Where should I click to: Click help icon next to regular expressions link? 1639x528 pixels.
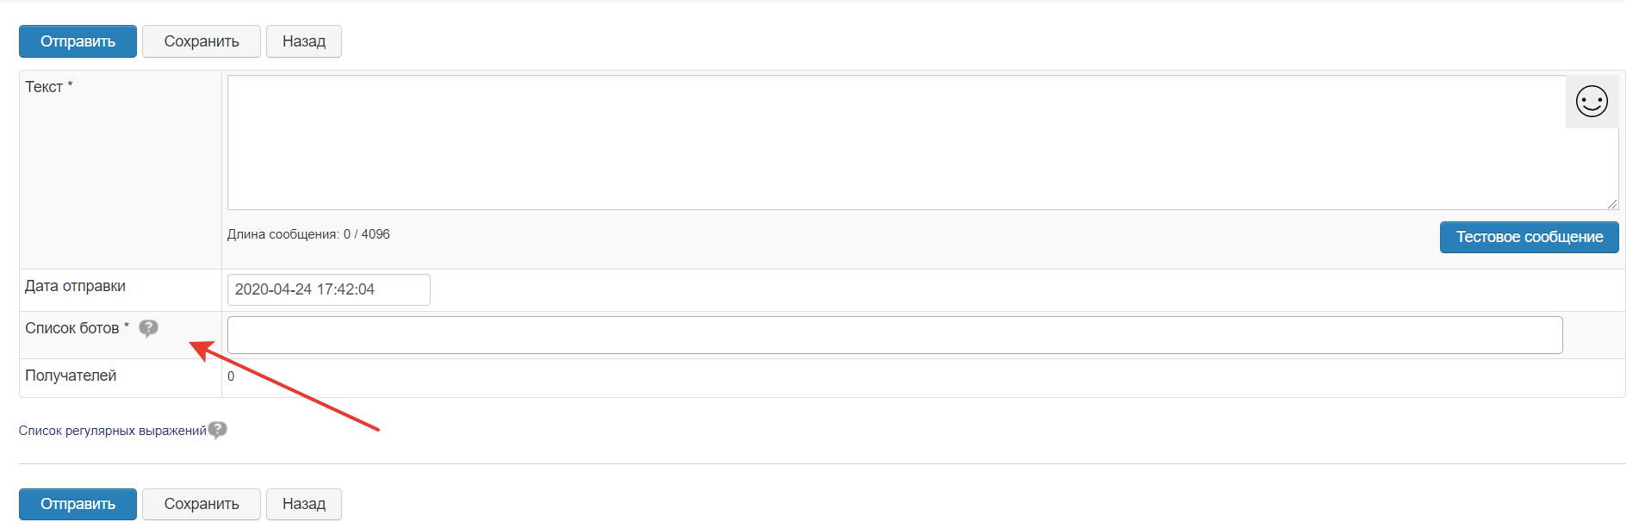click(218, 430)
